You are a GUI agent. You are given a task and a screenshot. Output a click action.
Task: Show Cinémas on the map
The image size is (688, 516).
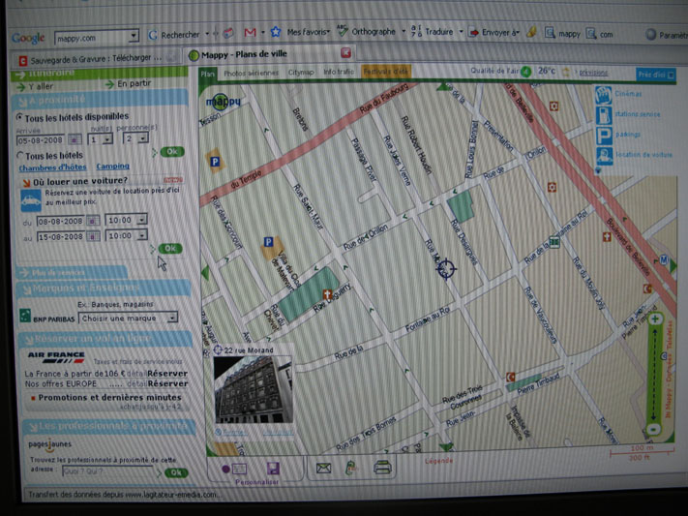tap(604, 95)
